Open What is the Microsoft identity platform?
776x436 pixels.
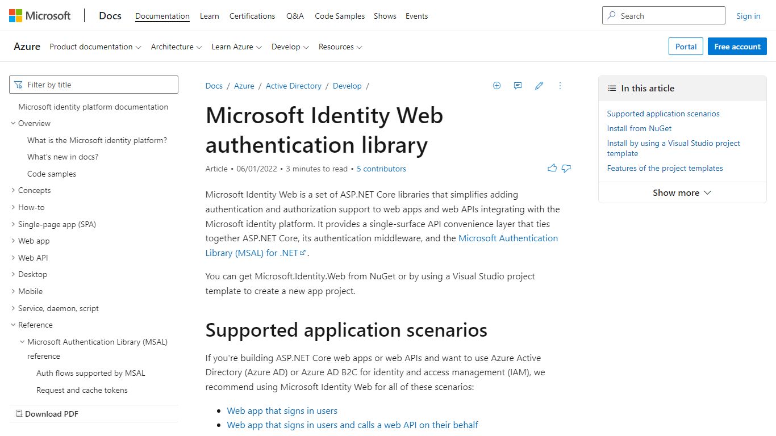coord(97,140)
